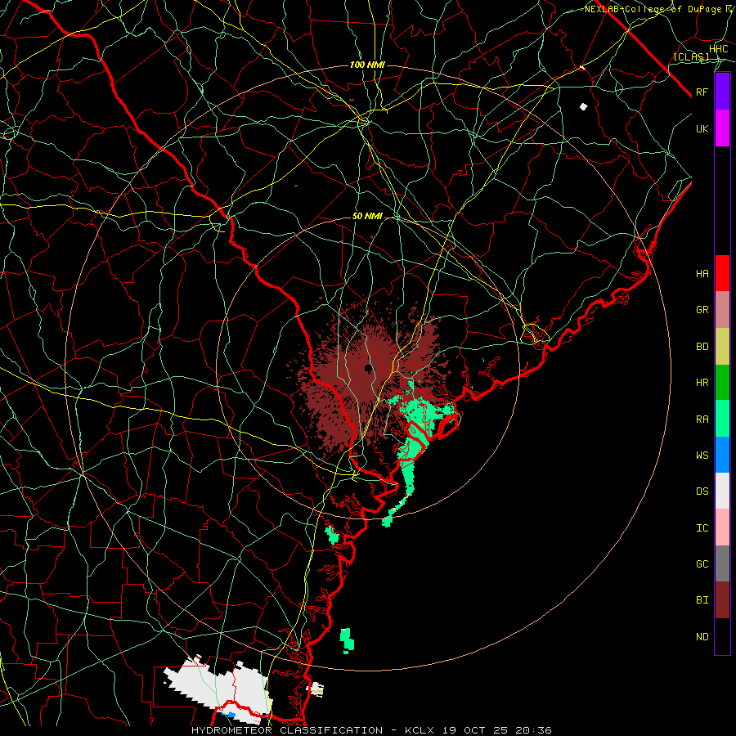Viewport: 736px width, 736px height.
Task: Click the 50 NMI range ring label
Action: point(367,216)
